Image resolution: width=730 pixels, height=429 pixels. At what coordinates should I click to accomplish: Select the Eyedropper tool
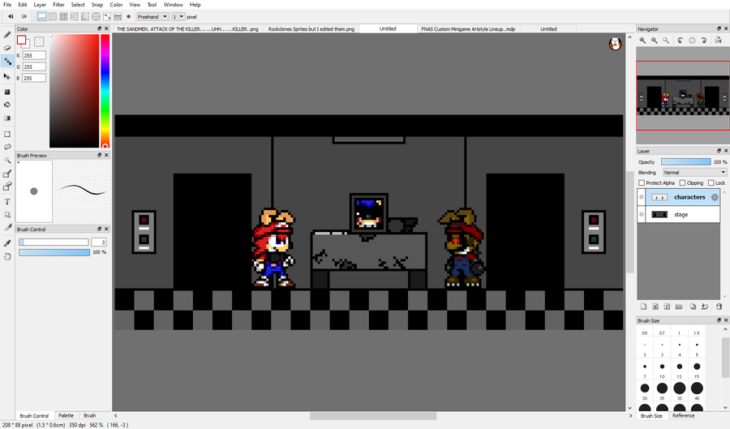[x=7, y=243]
